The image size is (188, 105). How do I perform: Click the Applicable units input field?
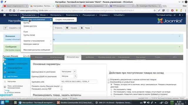79,82
